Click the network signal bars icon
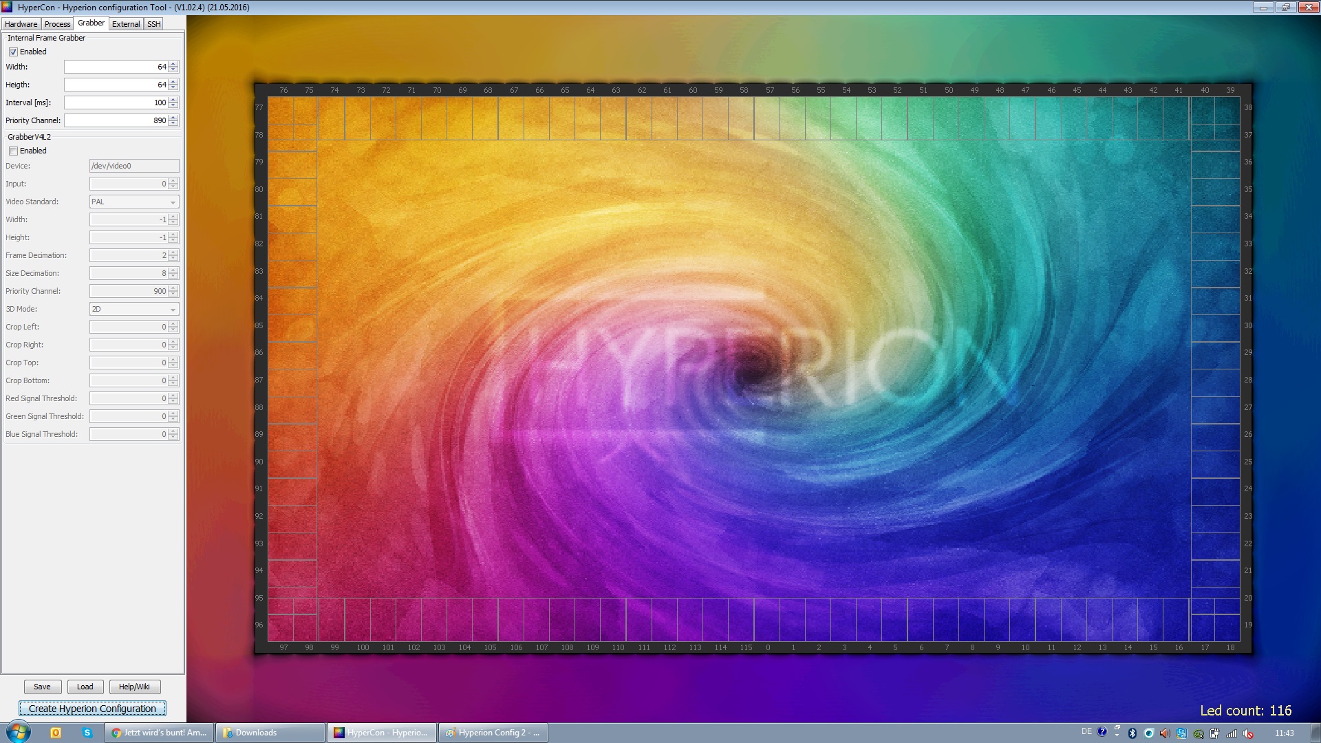Screen dimensions: 1321x743 (1231, 733)
